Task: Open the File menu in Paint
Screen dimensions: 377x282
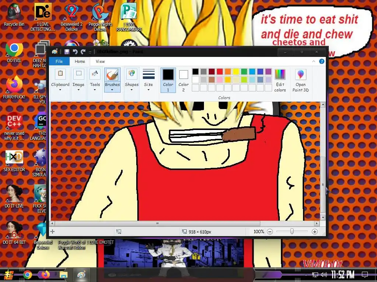Action: pos(59,61)
